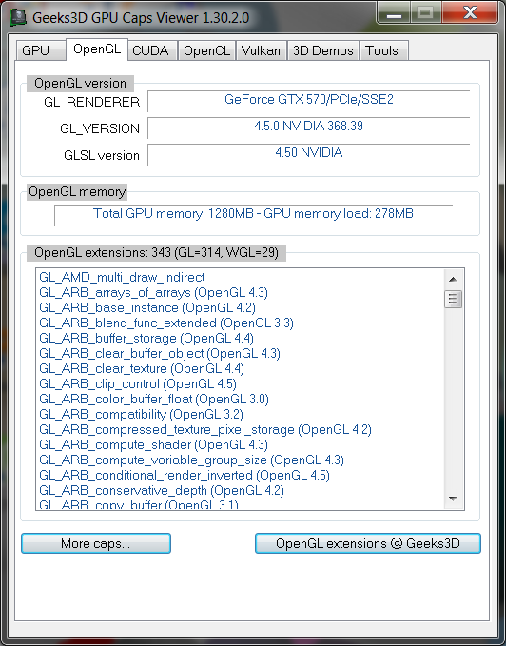Screen dimensions: 506x646
Task: Select the GL_ARB_compute_shader extension entry
Action: (x=153, y=445)
